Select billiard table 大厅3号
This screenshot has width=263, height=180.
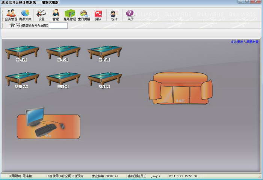[x=104, y=54]
